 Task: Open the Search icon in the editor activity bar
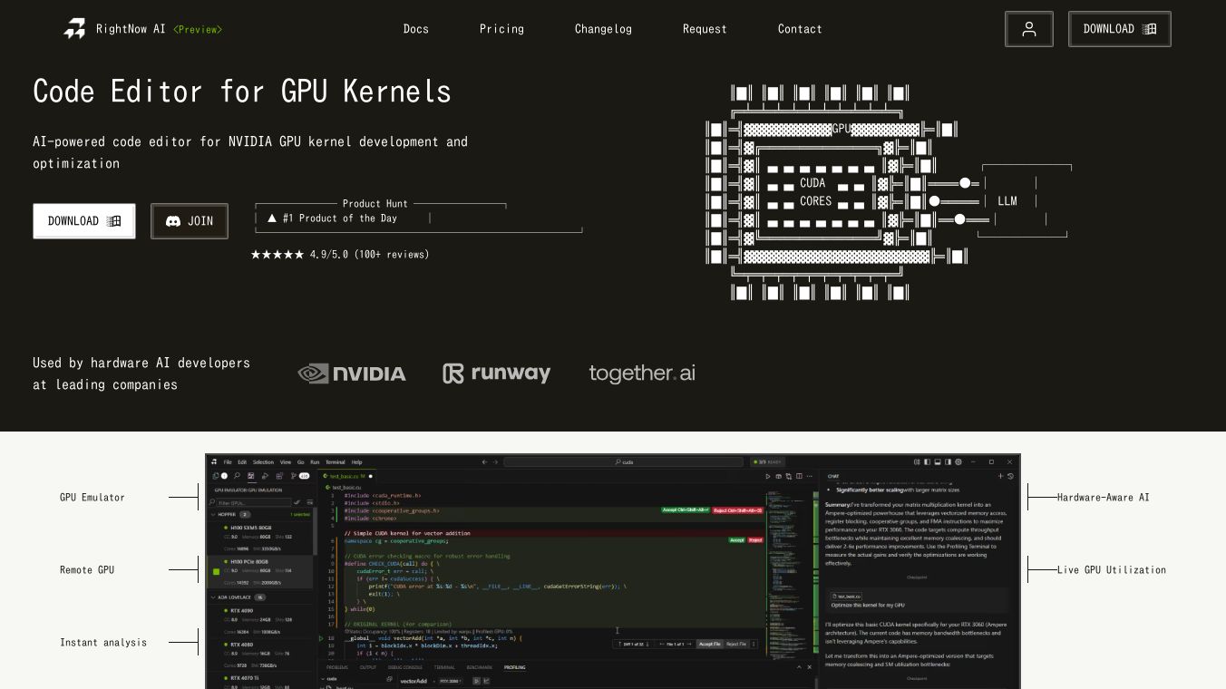237,476
